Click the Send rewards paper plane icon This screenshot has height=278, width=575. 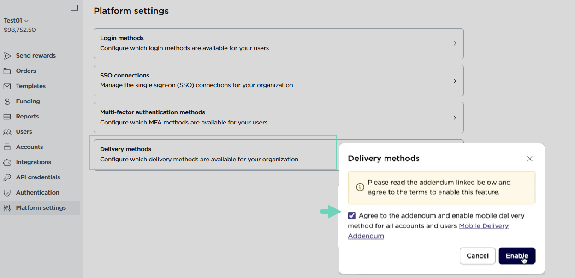point(7,56)
